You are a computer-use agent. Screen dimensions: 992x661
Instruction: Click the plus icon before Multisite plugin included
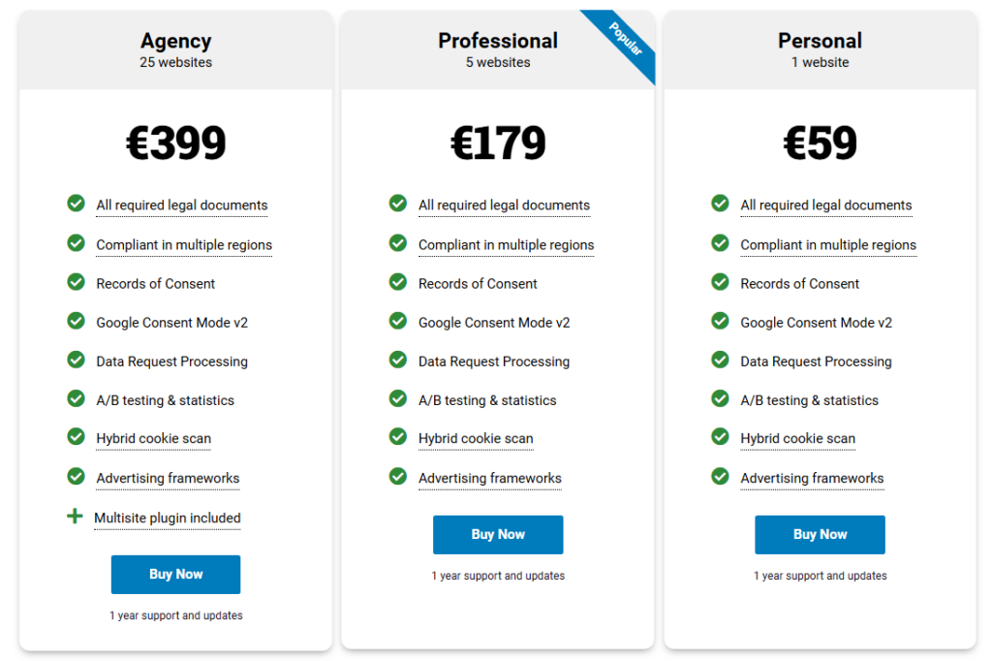tap(76, 517)
